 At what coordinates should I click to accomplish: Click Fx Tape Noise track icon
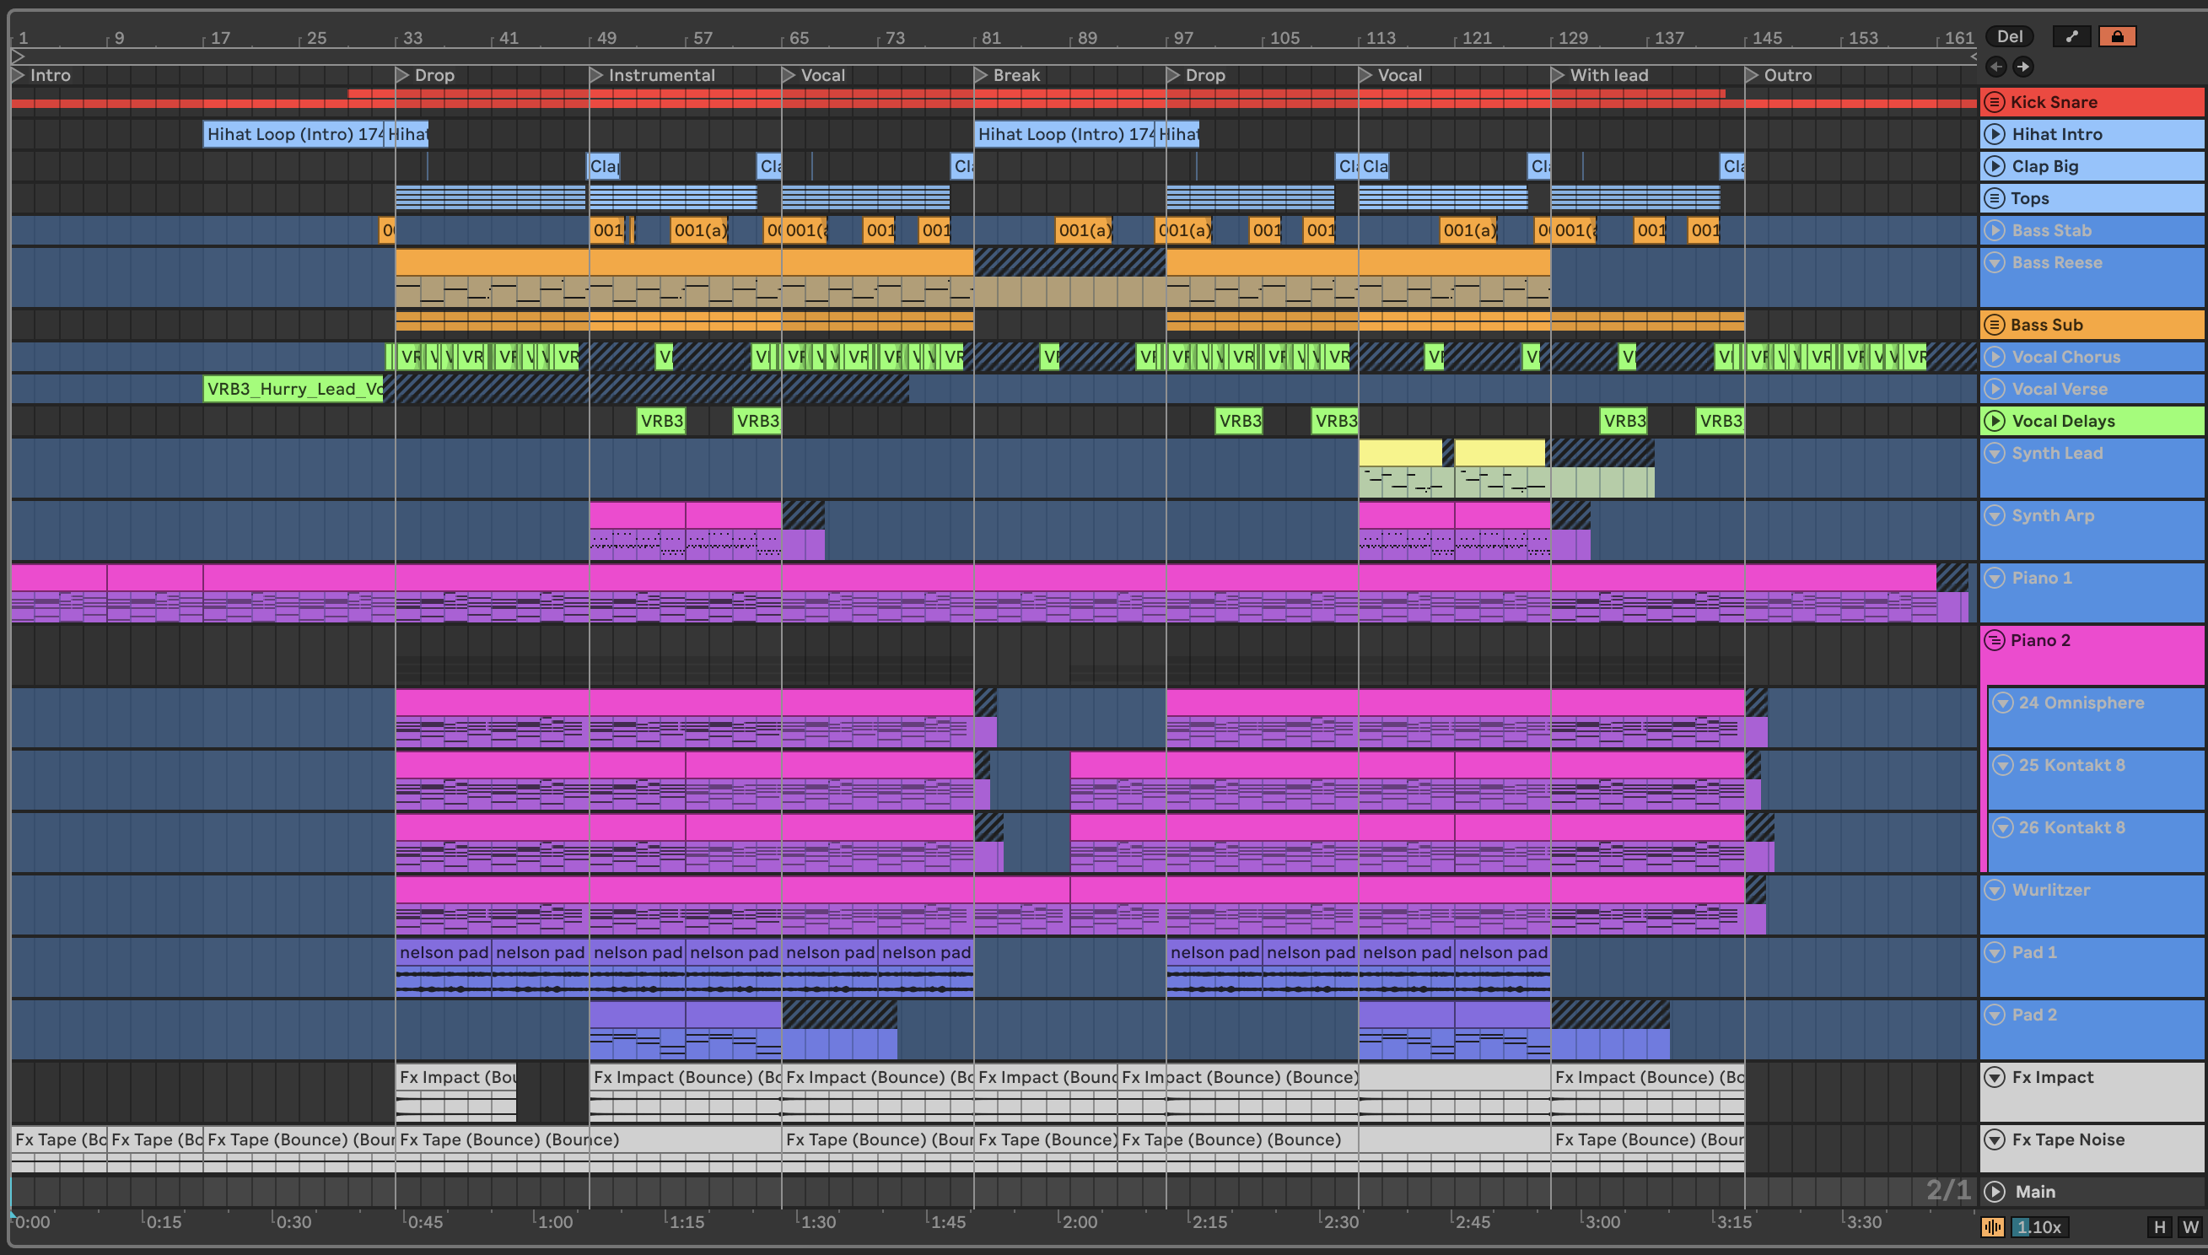pos(1995,1139)
